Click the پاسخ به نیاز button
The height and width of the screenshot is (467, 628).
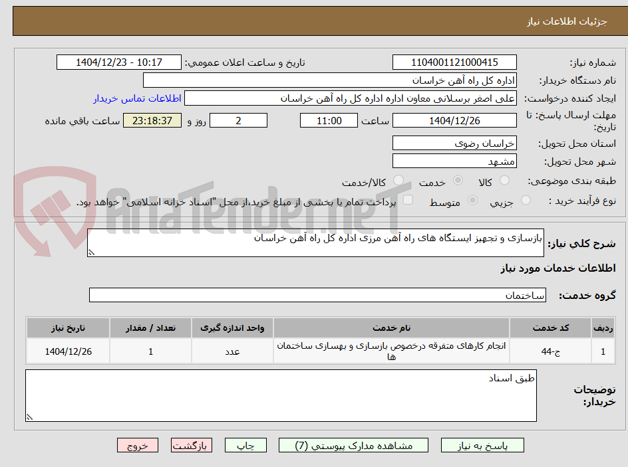(482, 445)
